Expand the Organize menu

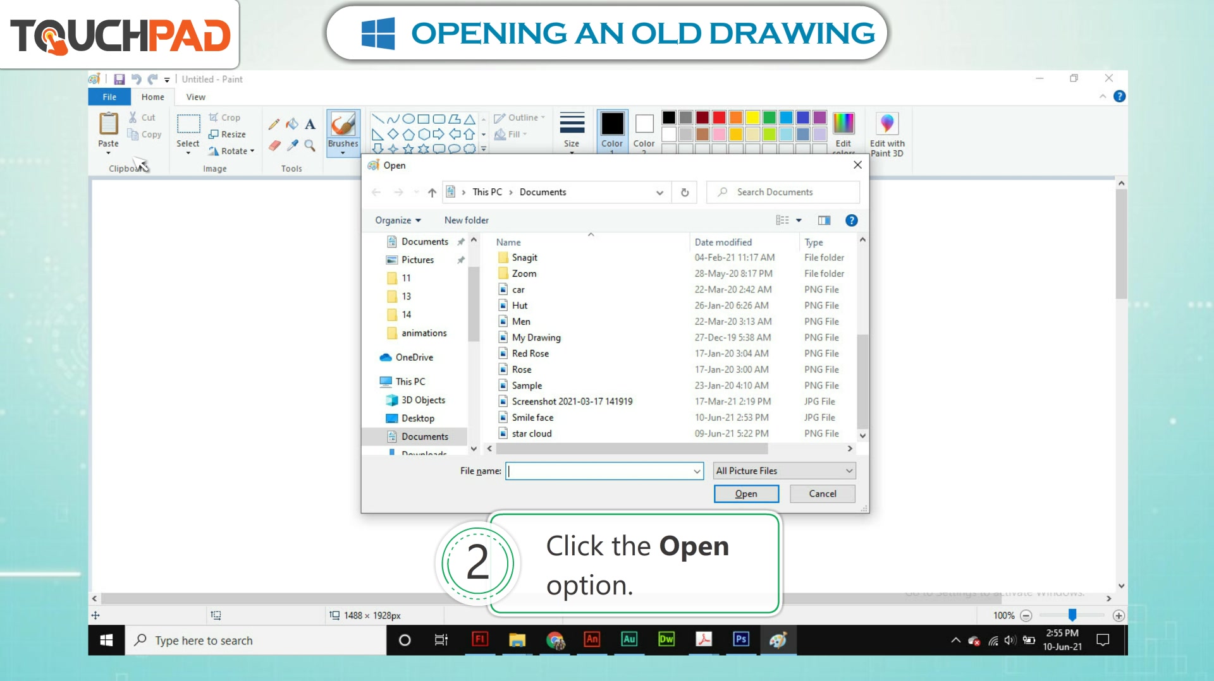(x=398, y=220)
